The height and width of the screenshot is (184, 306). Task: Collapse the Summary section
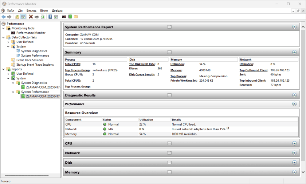coord(294,52)
